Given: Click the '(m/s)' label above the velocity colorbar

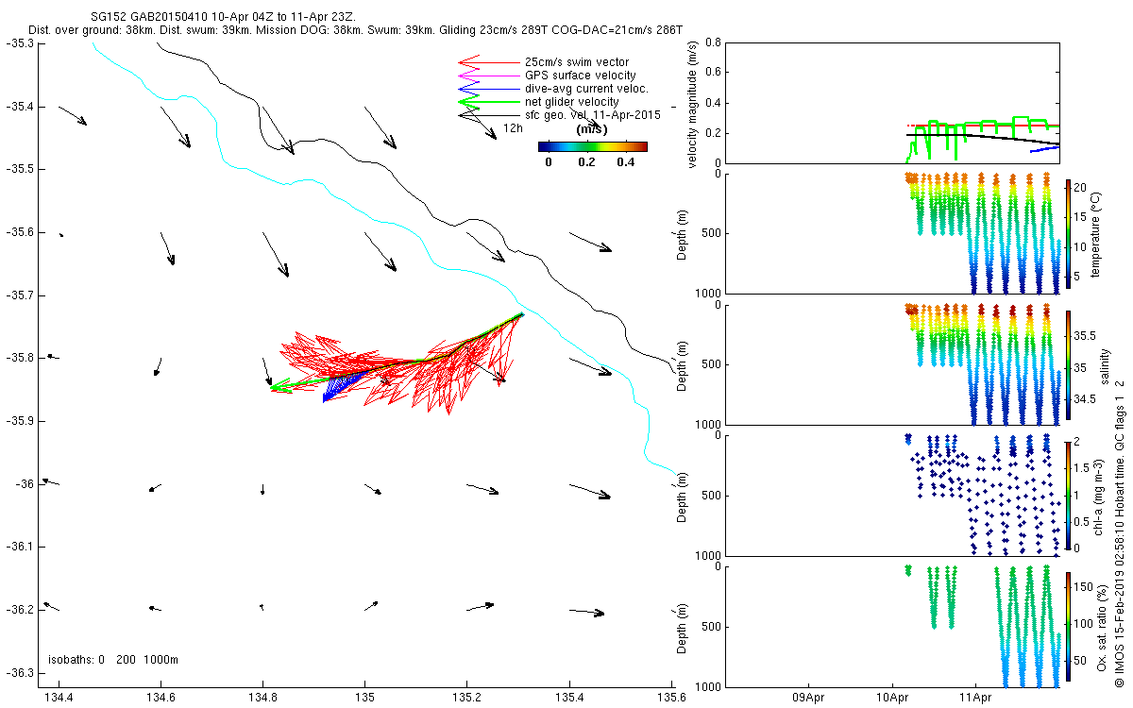Looking at the screenshot, I should (x=592, y=130).
